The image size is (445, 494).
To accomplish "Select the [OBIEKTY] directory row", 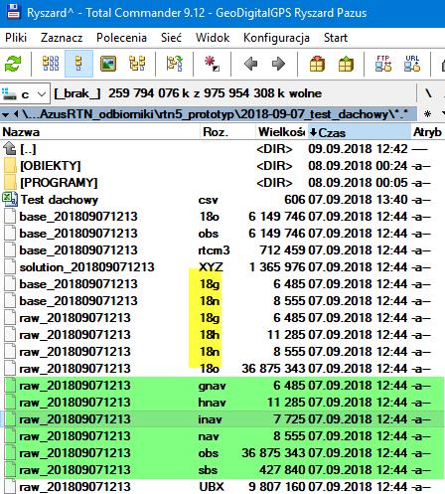I will (222, 166).
